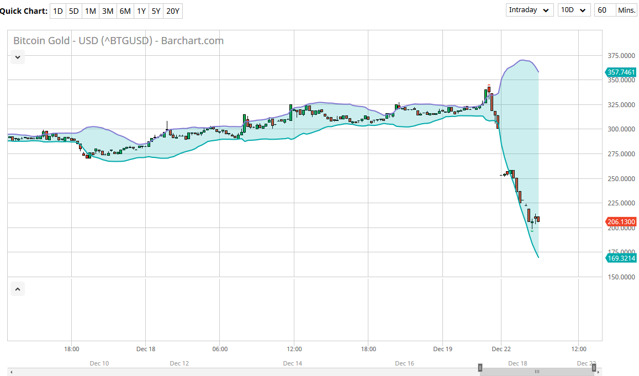Click the Dec 16 navigator date label

point(404,363)
